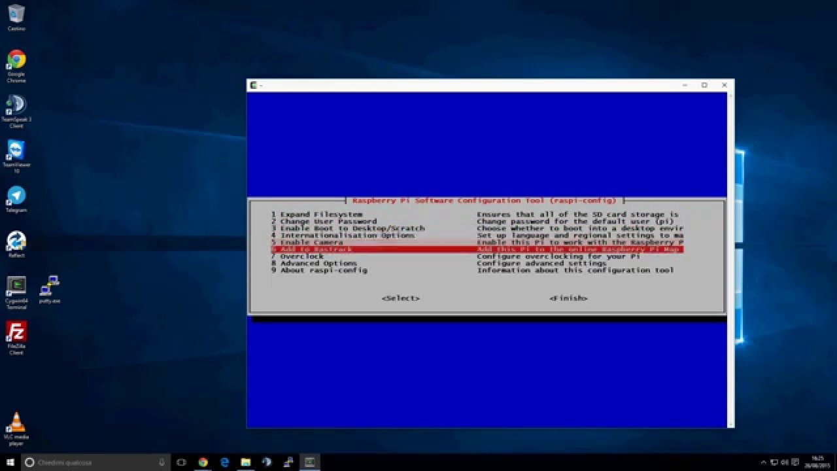Select menu entry "8 Advanced Options"

tap(314, 264)
